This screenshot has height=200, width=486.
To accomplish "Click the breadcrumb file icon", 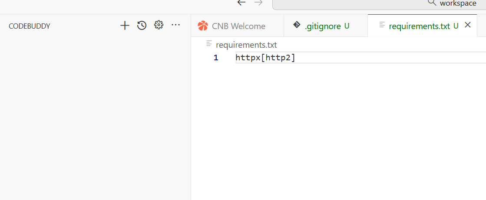I will coord(209,44).
